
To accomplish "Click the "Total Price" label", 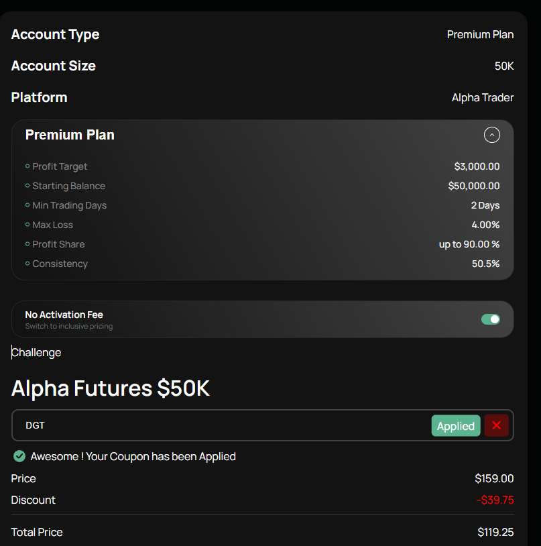I will [x=37, y=532].
